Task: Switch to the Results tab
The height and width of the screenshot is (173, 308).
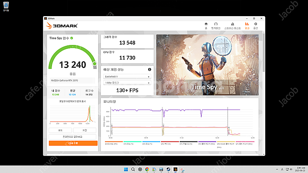Action: pyautogui.click(x=247, y=25)
